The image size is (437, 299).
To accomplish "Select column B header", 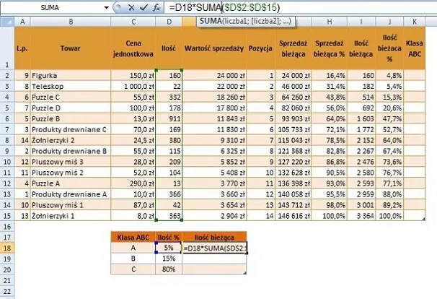I will tap(71, 22).
